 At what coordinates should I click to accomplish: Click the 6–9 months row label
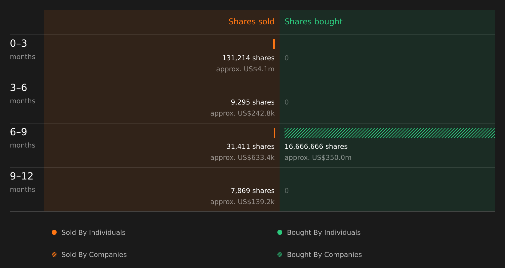coord(22,138)
